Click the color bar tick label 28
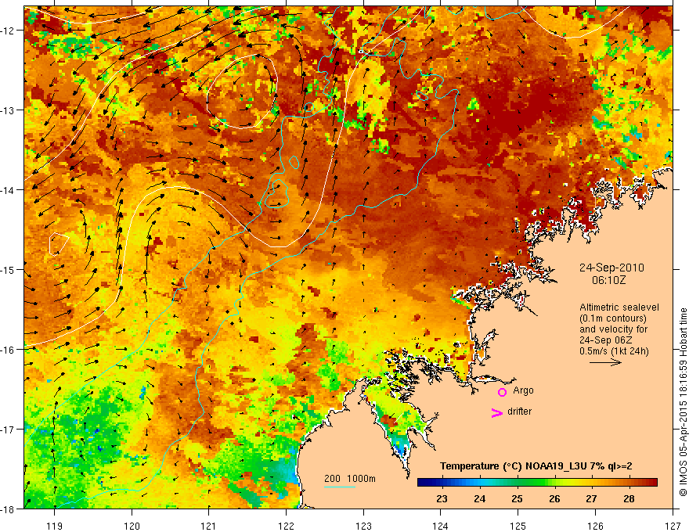The image size is (689, 532). pos(629,498)
